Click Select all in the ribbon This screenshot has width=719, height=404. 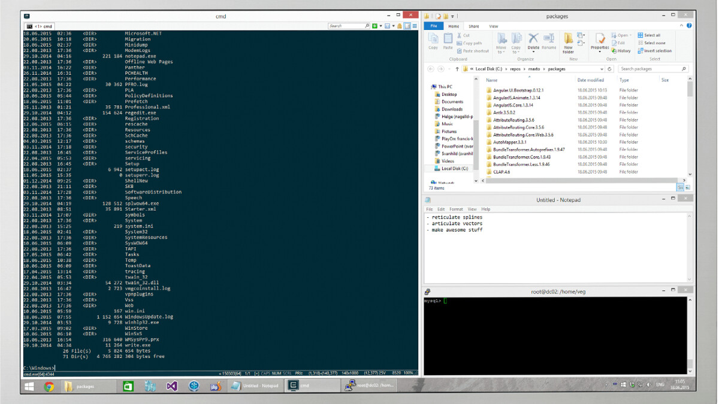[x=649, y=35]
